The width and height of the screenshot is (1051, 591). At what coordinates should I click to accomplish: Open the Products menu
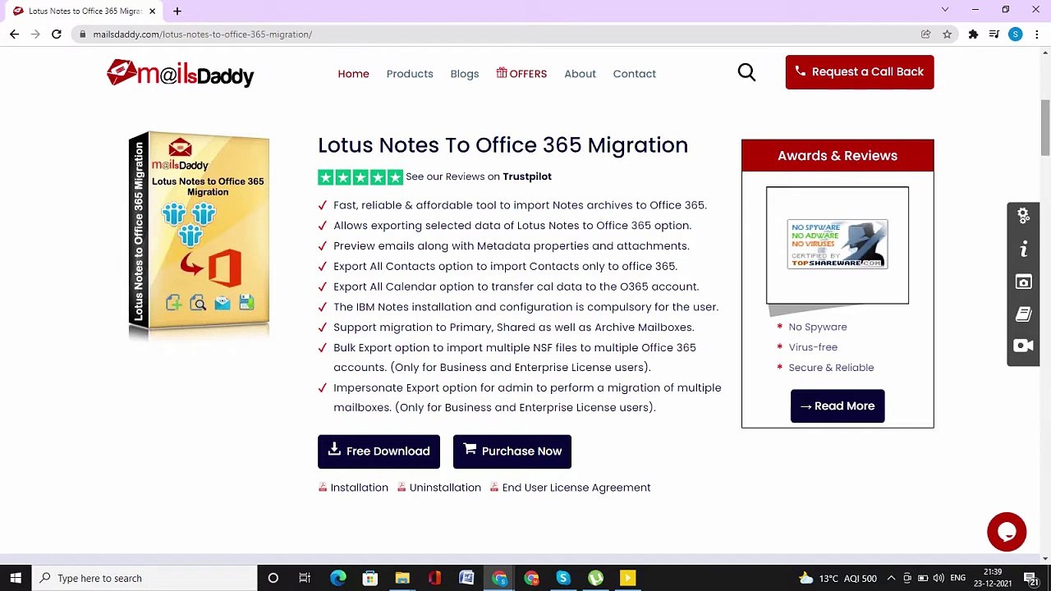click(x=410, y=73)
